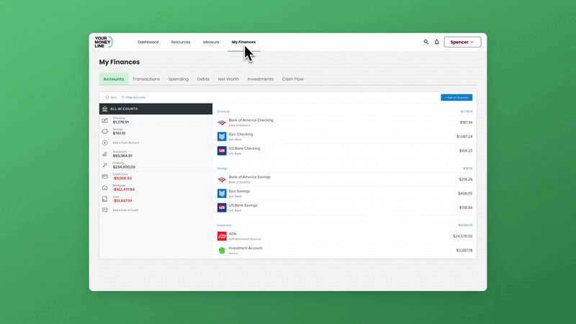576x324 pixels.
Task: Click the Acorns Investment Account logo
Action: [222, 251]
